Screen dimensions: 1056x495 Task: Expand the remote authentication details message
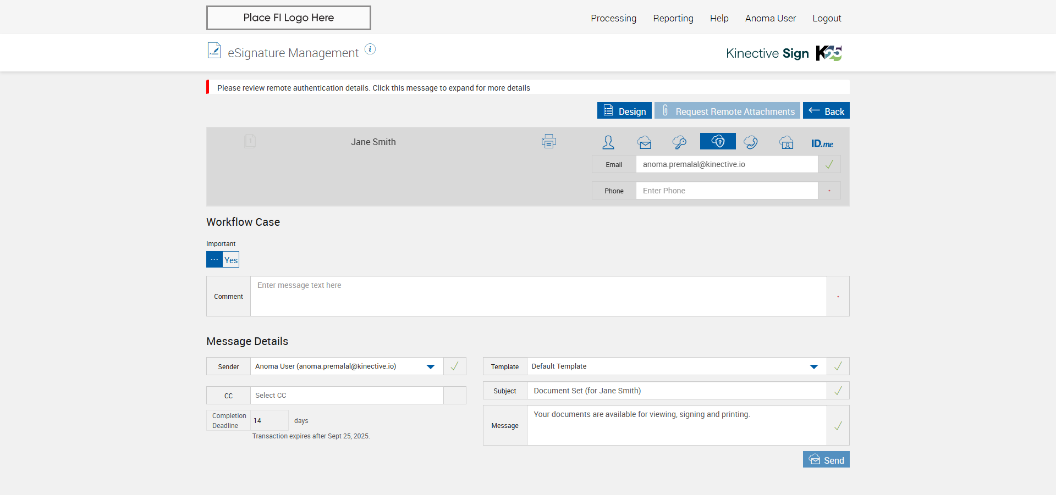point(373,88)
